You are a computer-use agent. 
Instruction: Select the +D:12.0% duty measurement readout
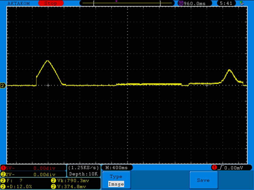pos(19,187)
